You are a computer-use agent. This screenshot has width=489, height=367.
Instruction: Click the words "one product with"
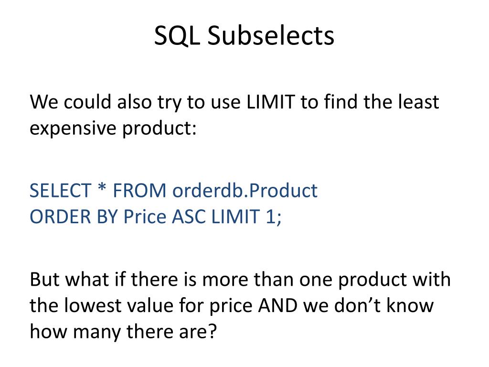[375, 279]
